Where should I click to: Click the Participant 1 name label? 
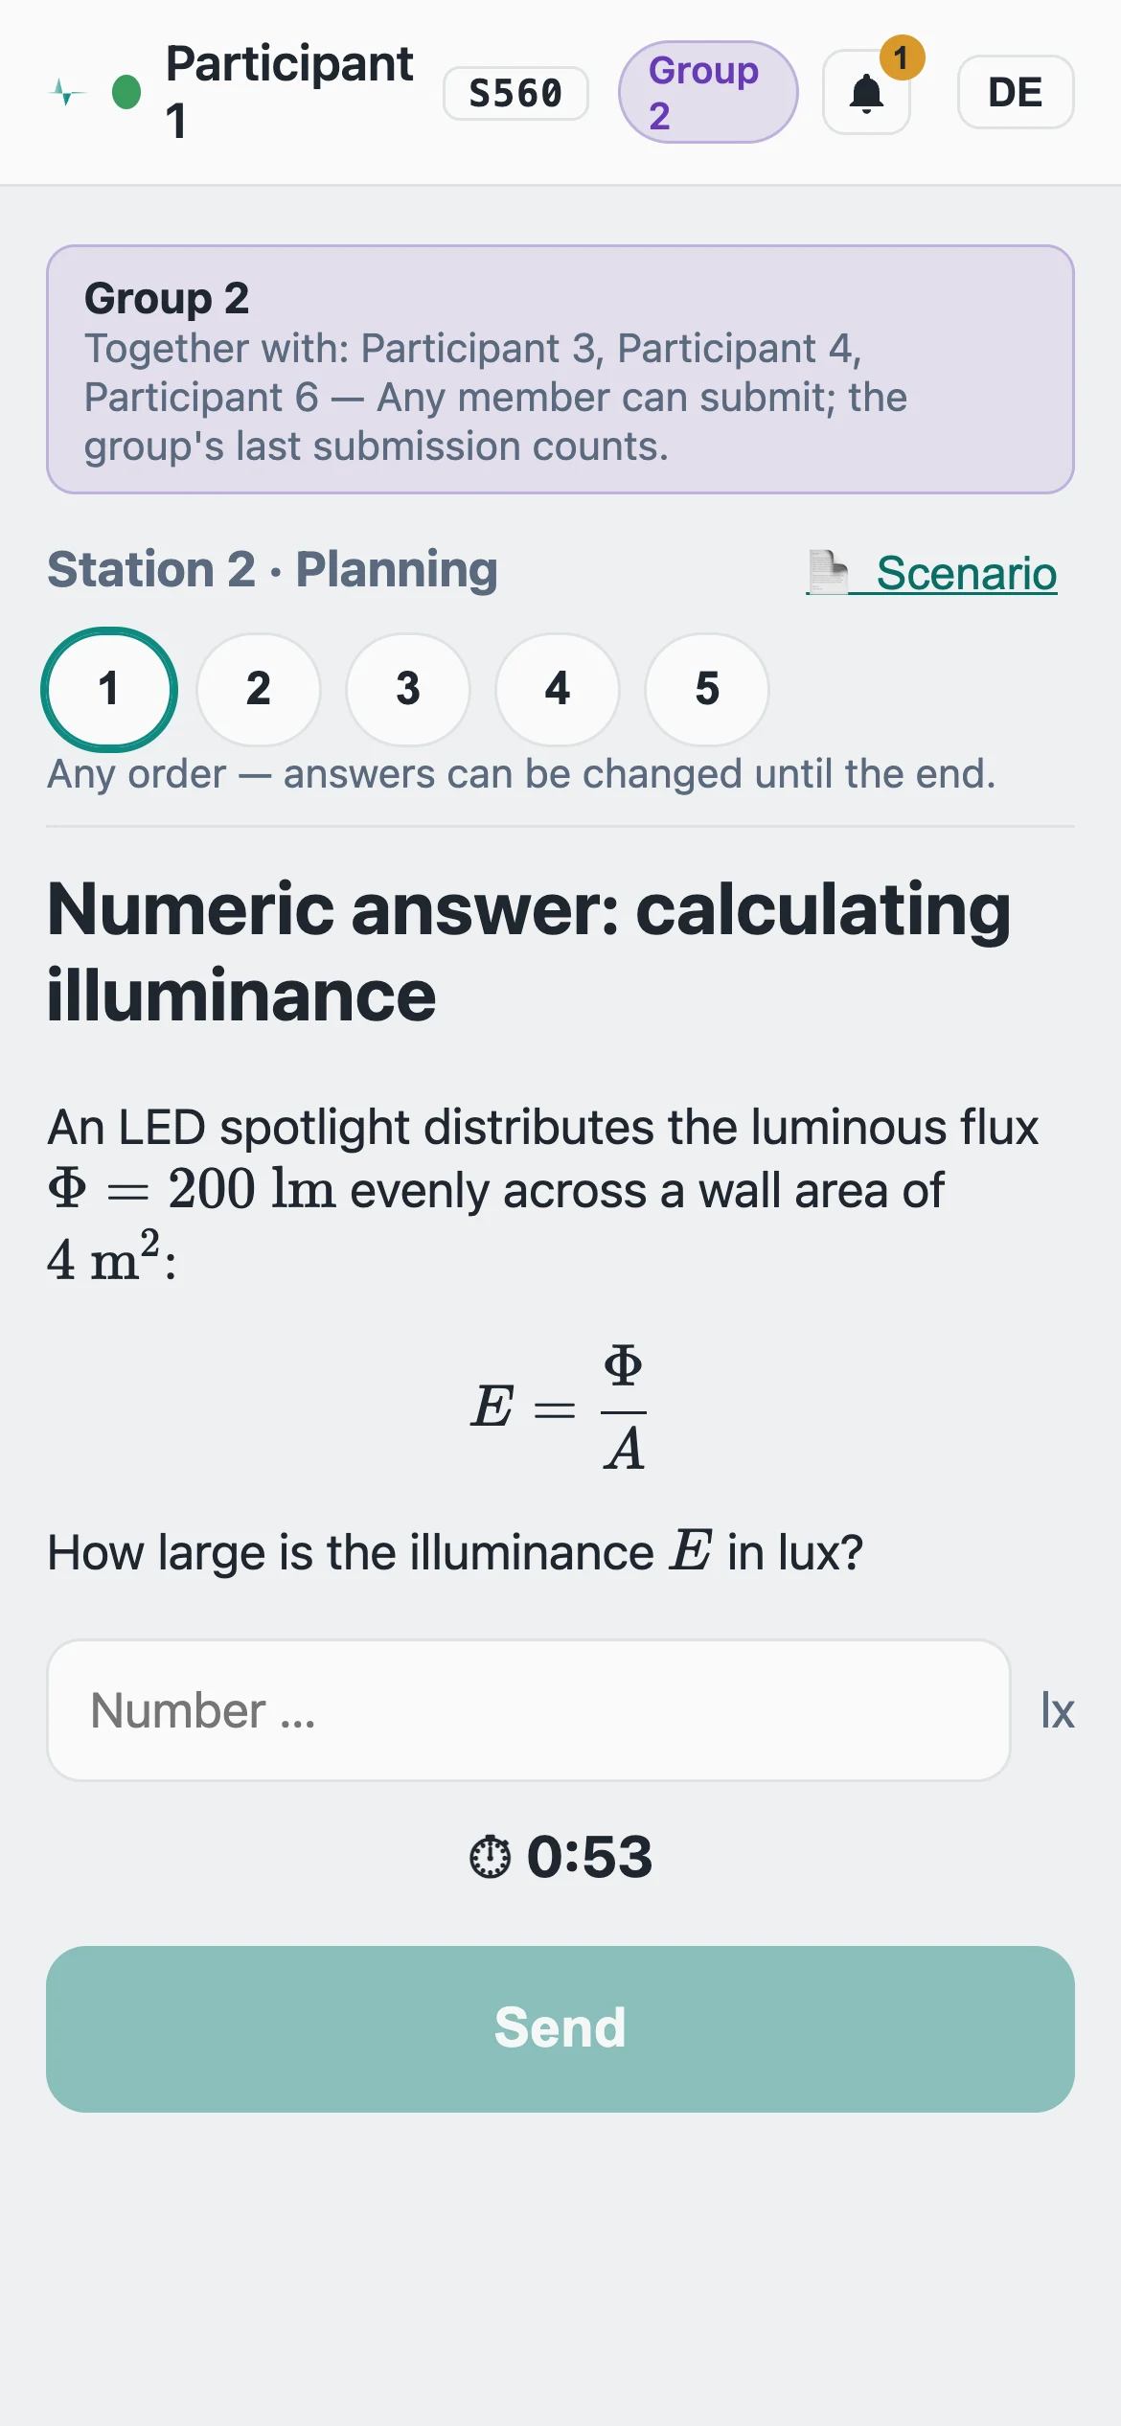[x=289, y=92]
